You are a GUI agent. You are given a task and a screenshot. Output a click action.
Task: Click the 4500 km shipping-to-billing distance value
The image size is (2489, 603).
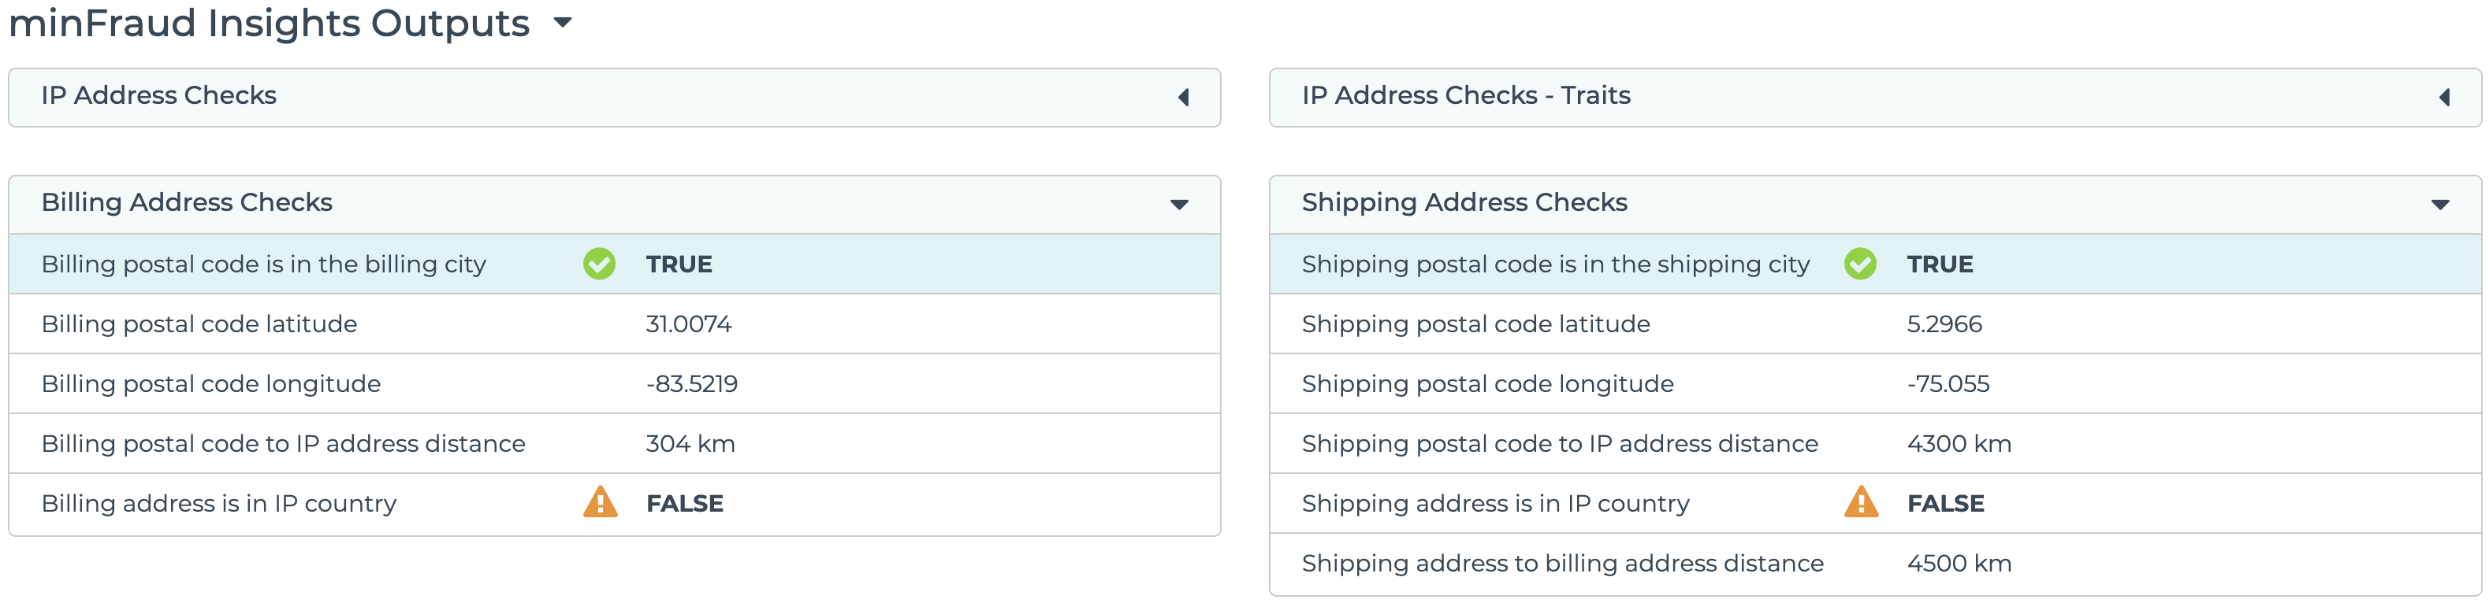click(x=1959, y=563)
